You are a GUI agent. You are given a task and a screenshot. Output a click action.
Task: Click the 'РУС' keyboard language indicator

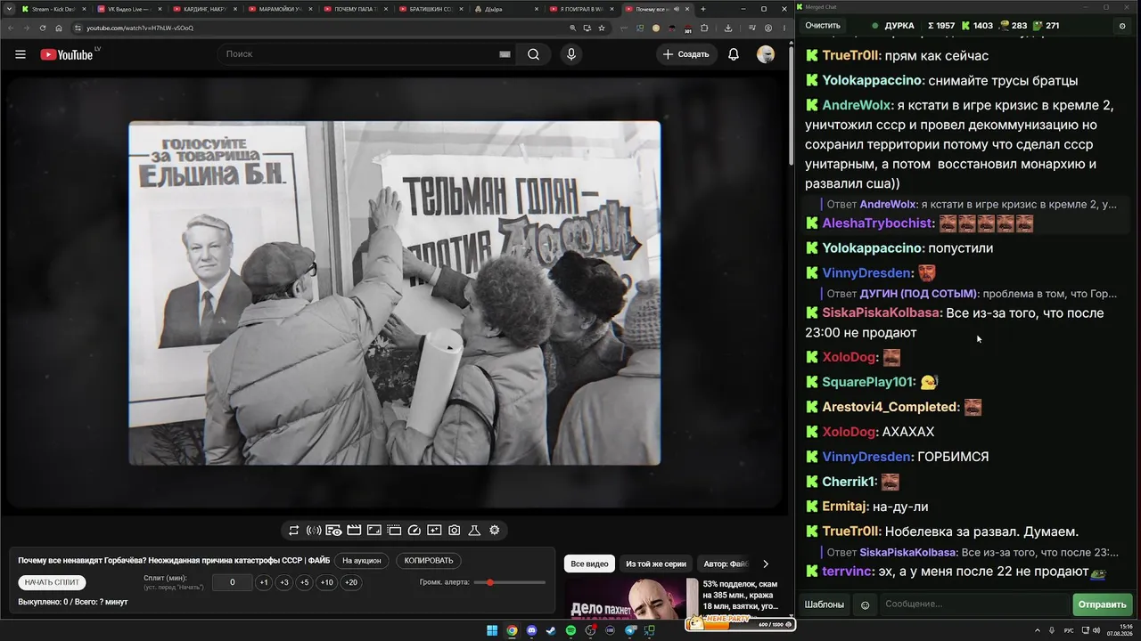1069,630
